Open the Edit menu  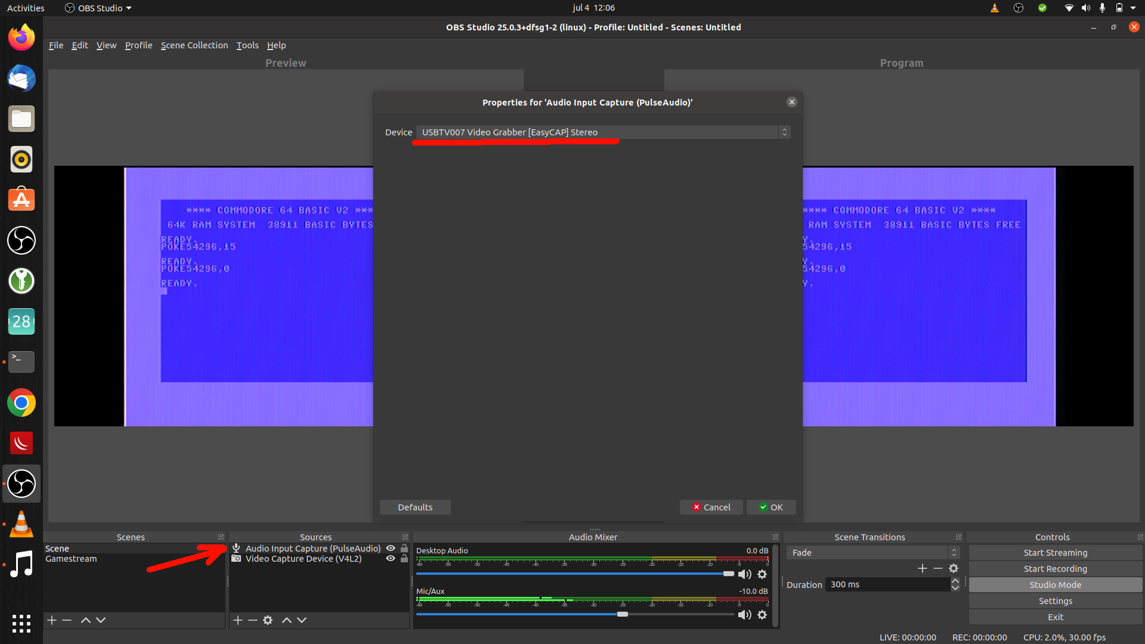click(80, 45)
